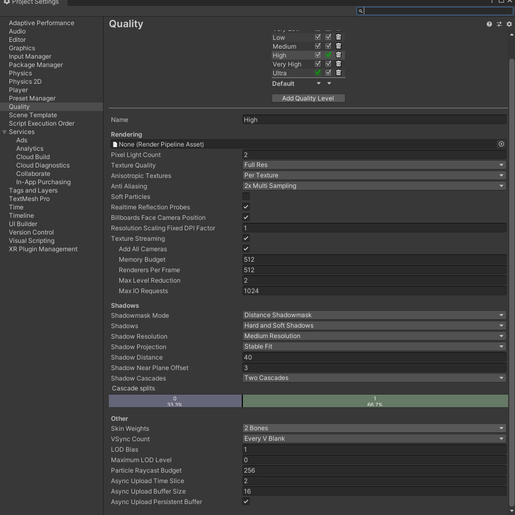Collapse the Services tree section

click(x=4, y=132)
